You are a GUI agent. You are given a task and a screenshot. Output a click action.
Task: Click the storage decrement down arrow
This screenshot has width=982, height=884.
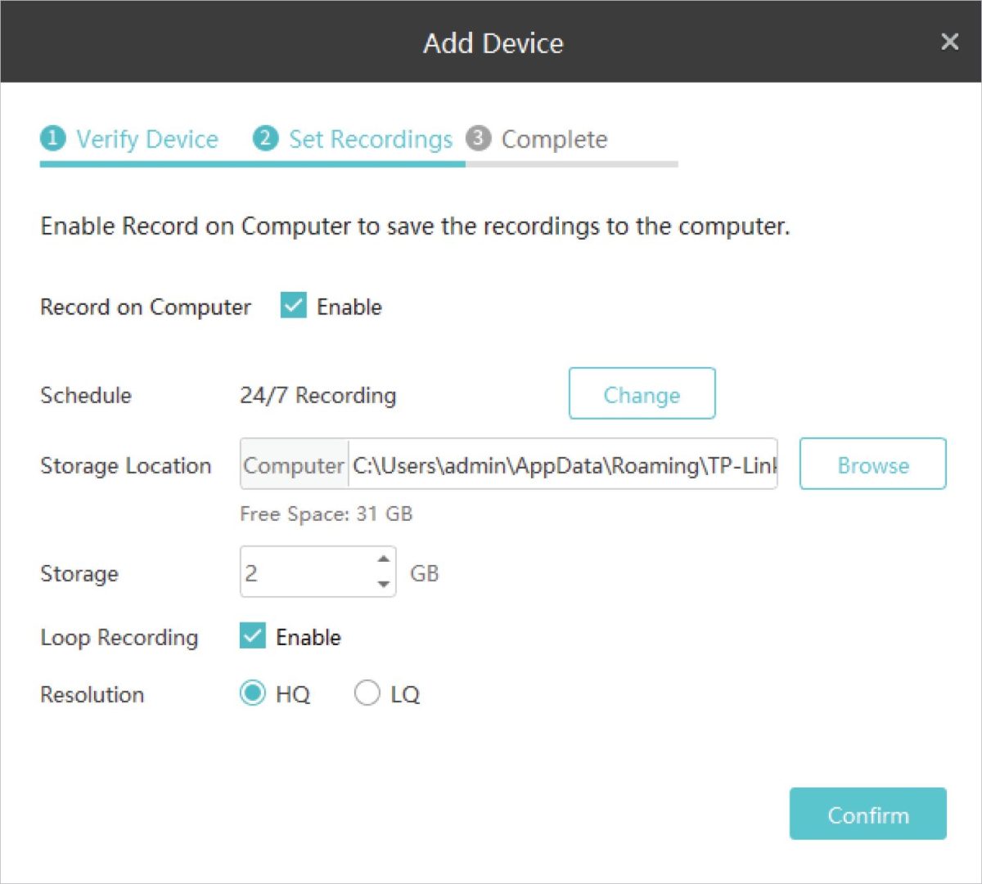(x=383, y=583)
